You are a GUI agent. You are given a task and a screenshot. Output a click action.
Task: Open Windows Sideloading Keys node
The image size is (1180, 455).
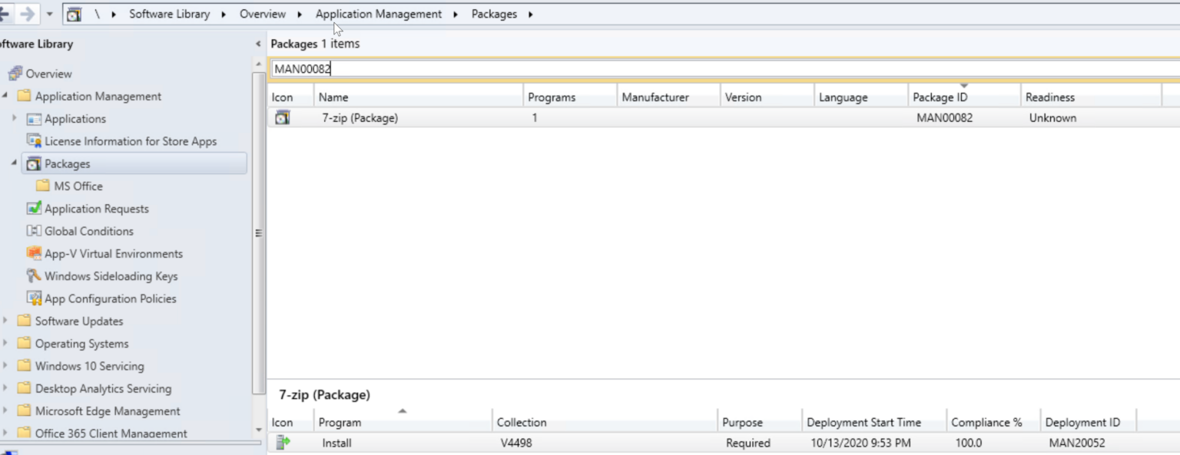[x=111, y=276]
